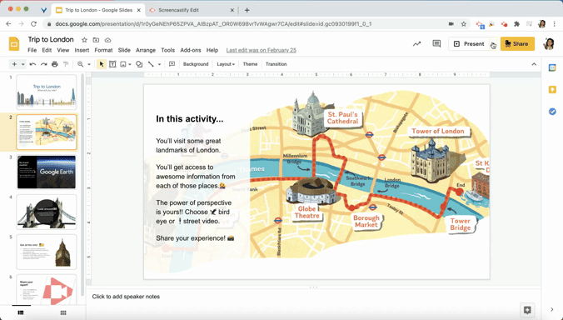Screen dimensions: 563x320
Task: Open the View menu
Action: (62, 50)
